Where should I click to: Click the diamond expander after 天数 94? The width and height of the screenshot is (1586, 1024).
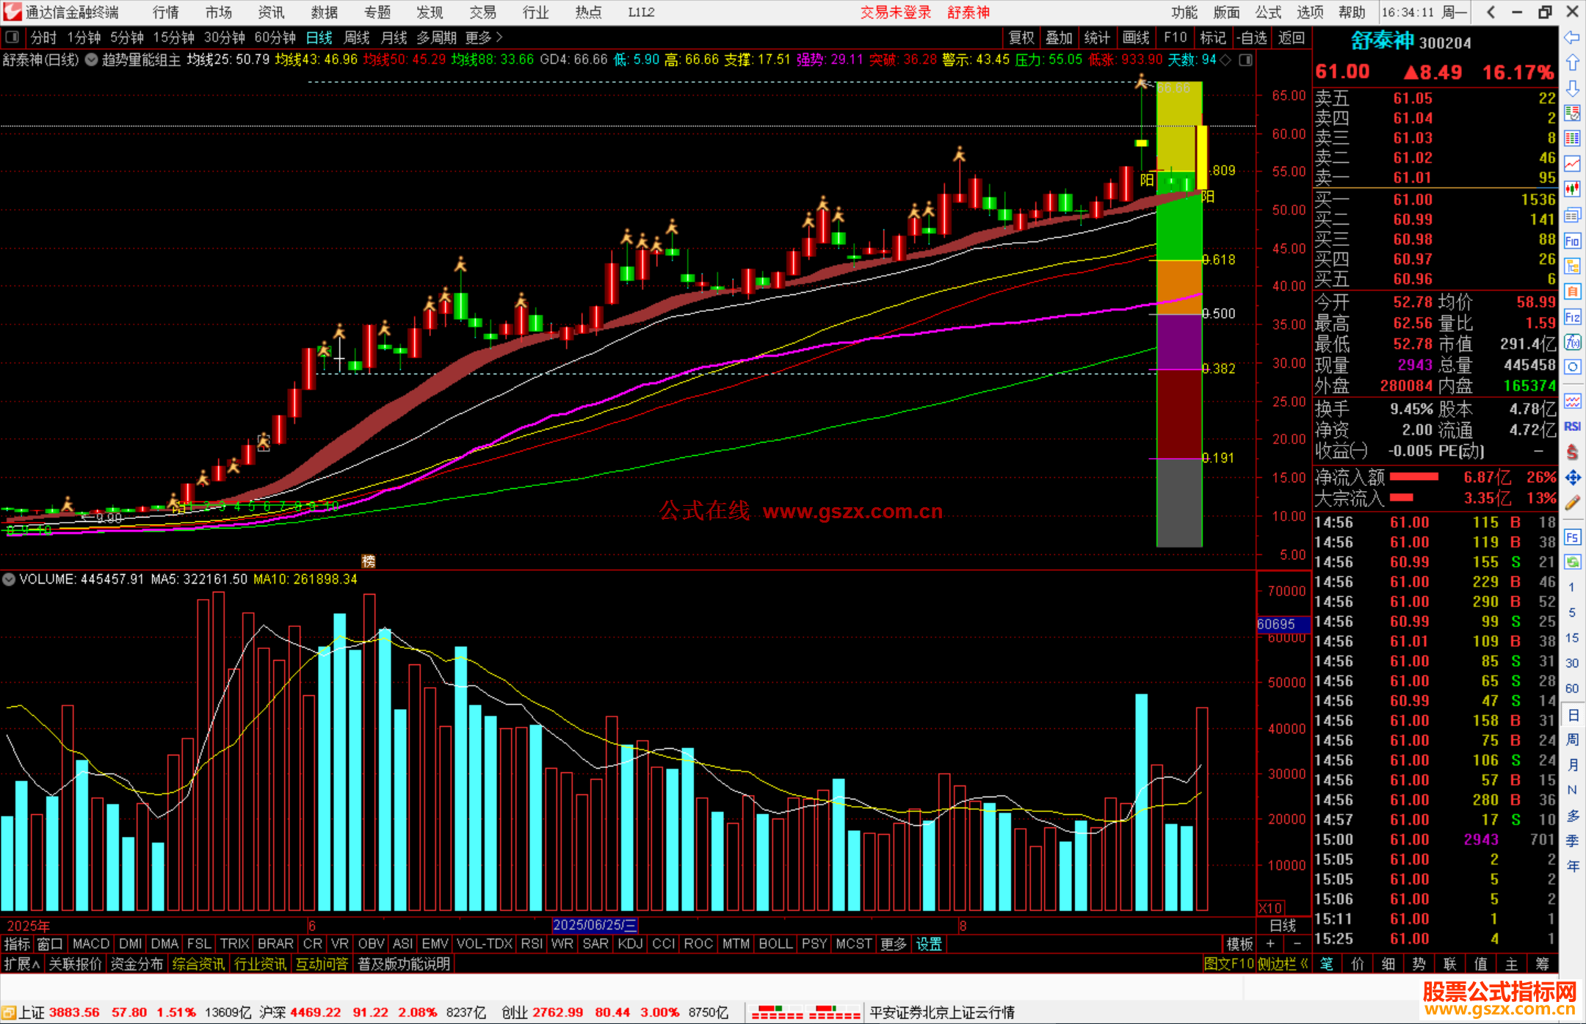1225,59
